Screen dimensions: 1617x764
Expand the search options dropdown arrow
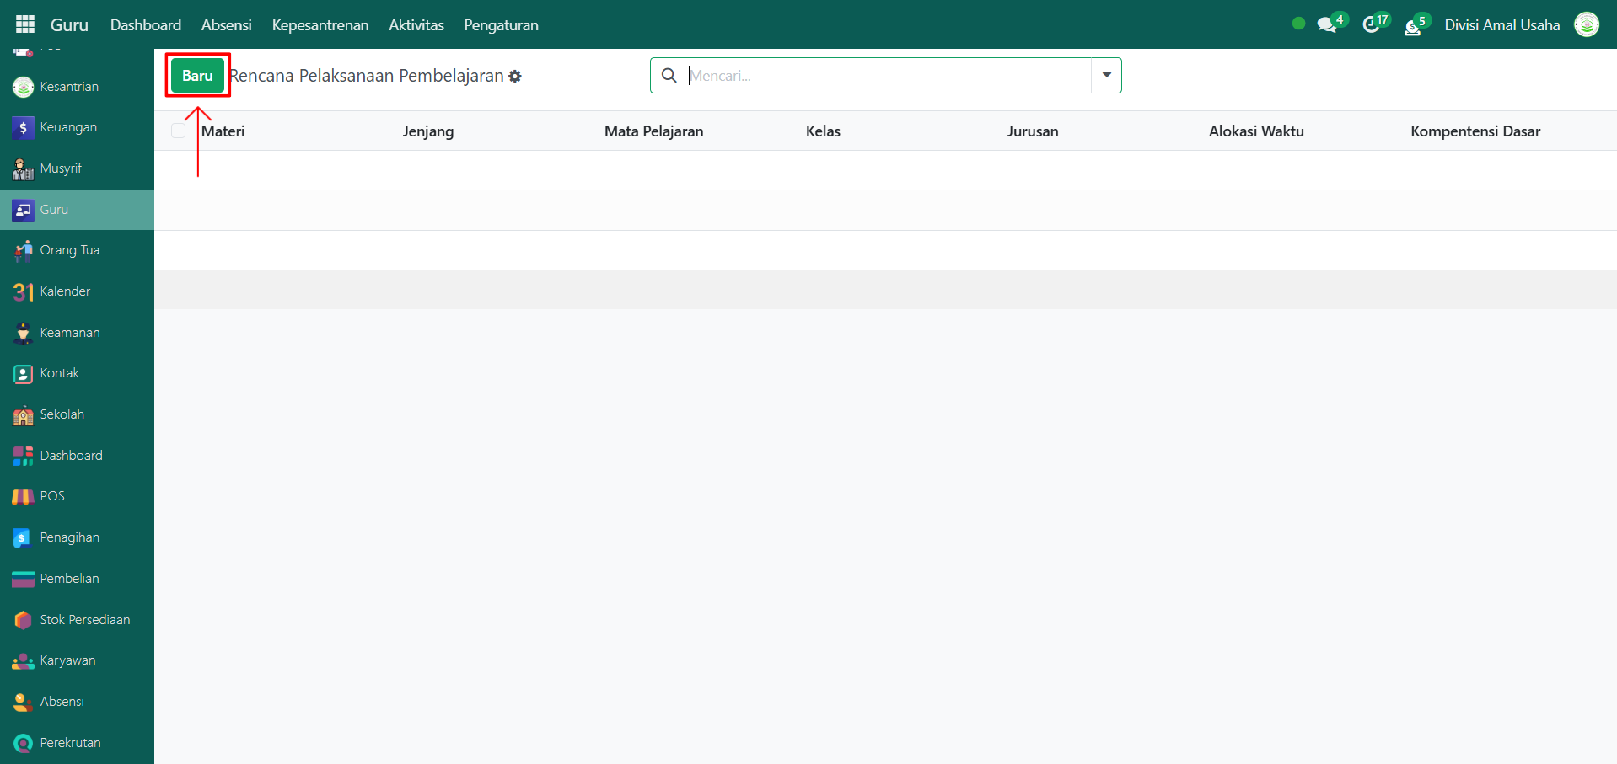pyautogui.click(x=1106, y=75)
